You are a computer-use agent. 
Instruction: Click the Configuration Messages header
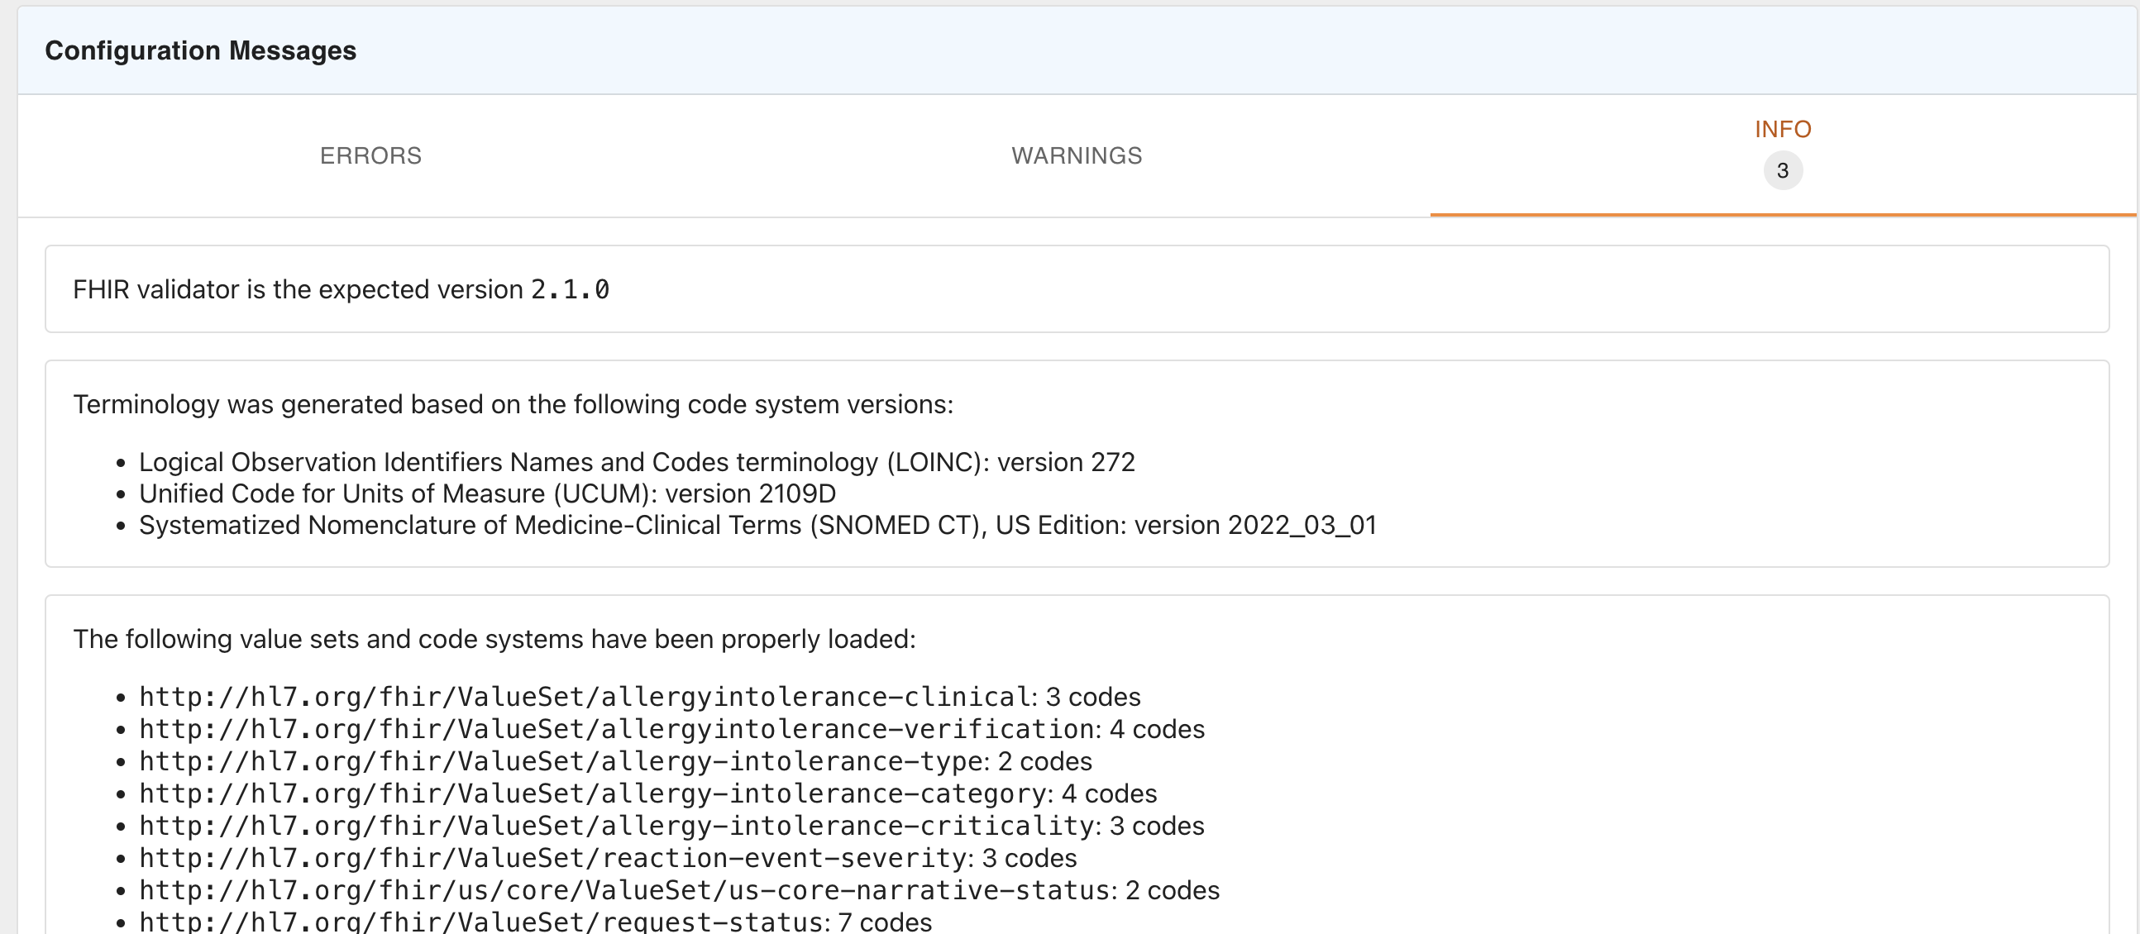click(x=200, y=50)
